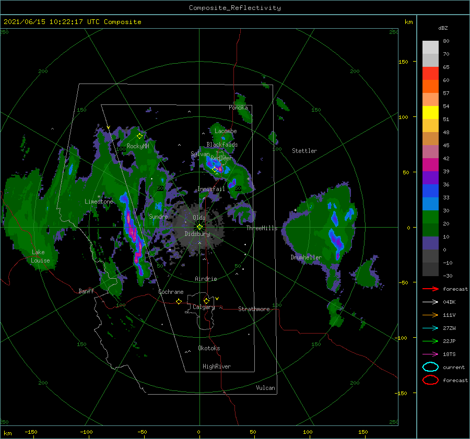Click the Stettler label
This screenshot has height=439, width=470.
[304, 151]
